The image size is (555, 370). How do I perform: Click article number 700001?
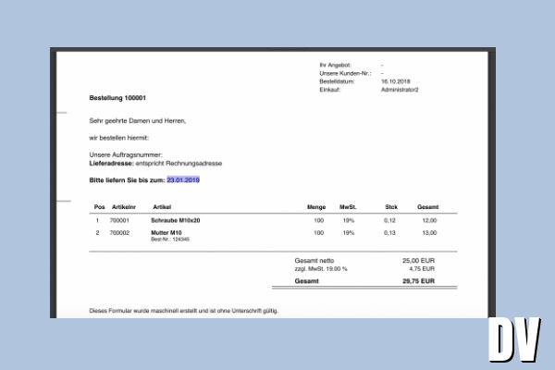coord(120,221)
